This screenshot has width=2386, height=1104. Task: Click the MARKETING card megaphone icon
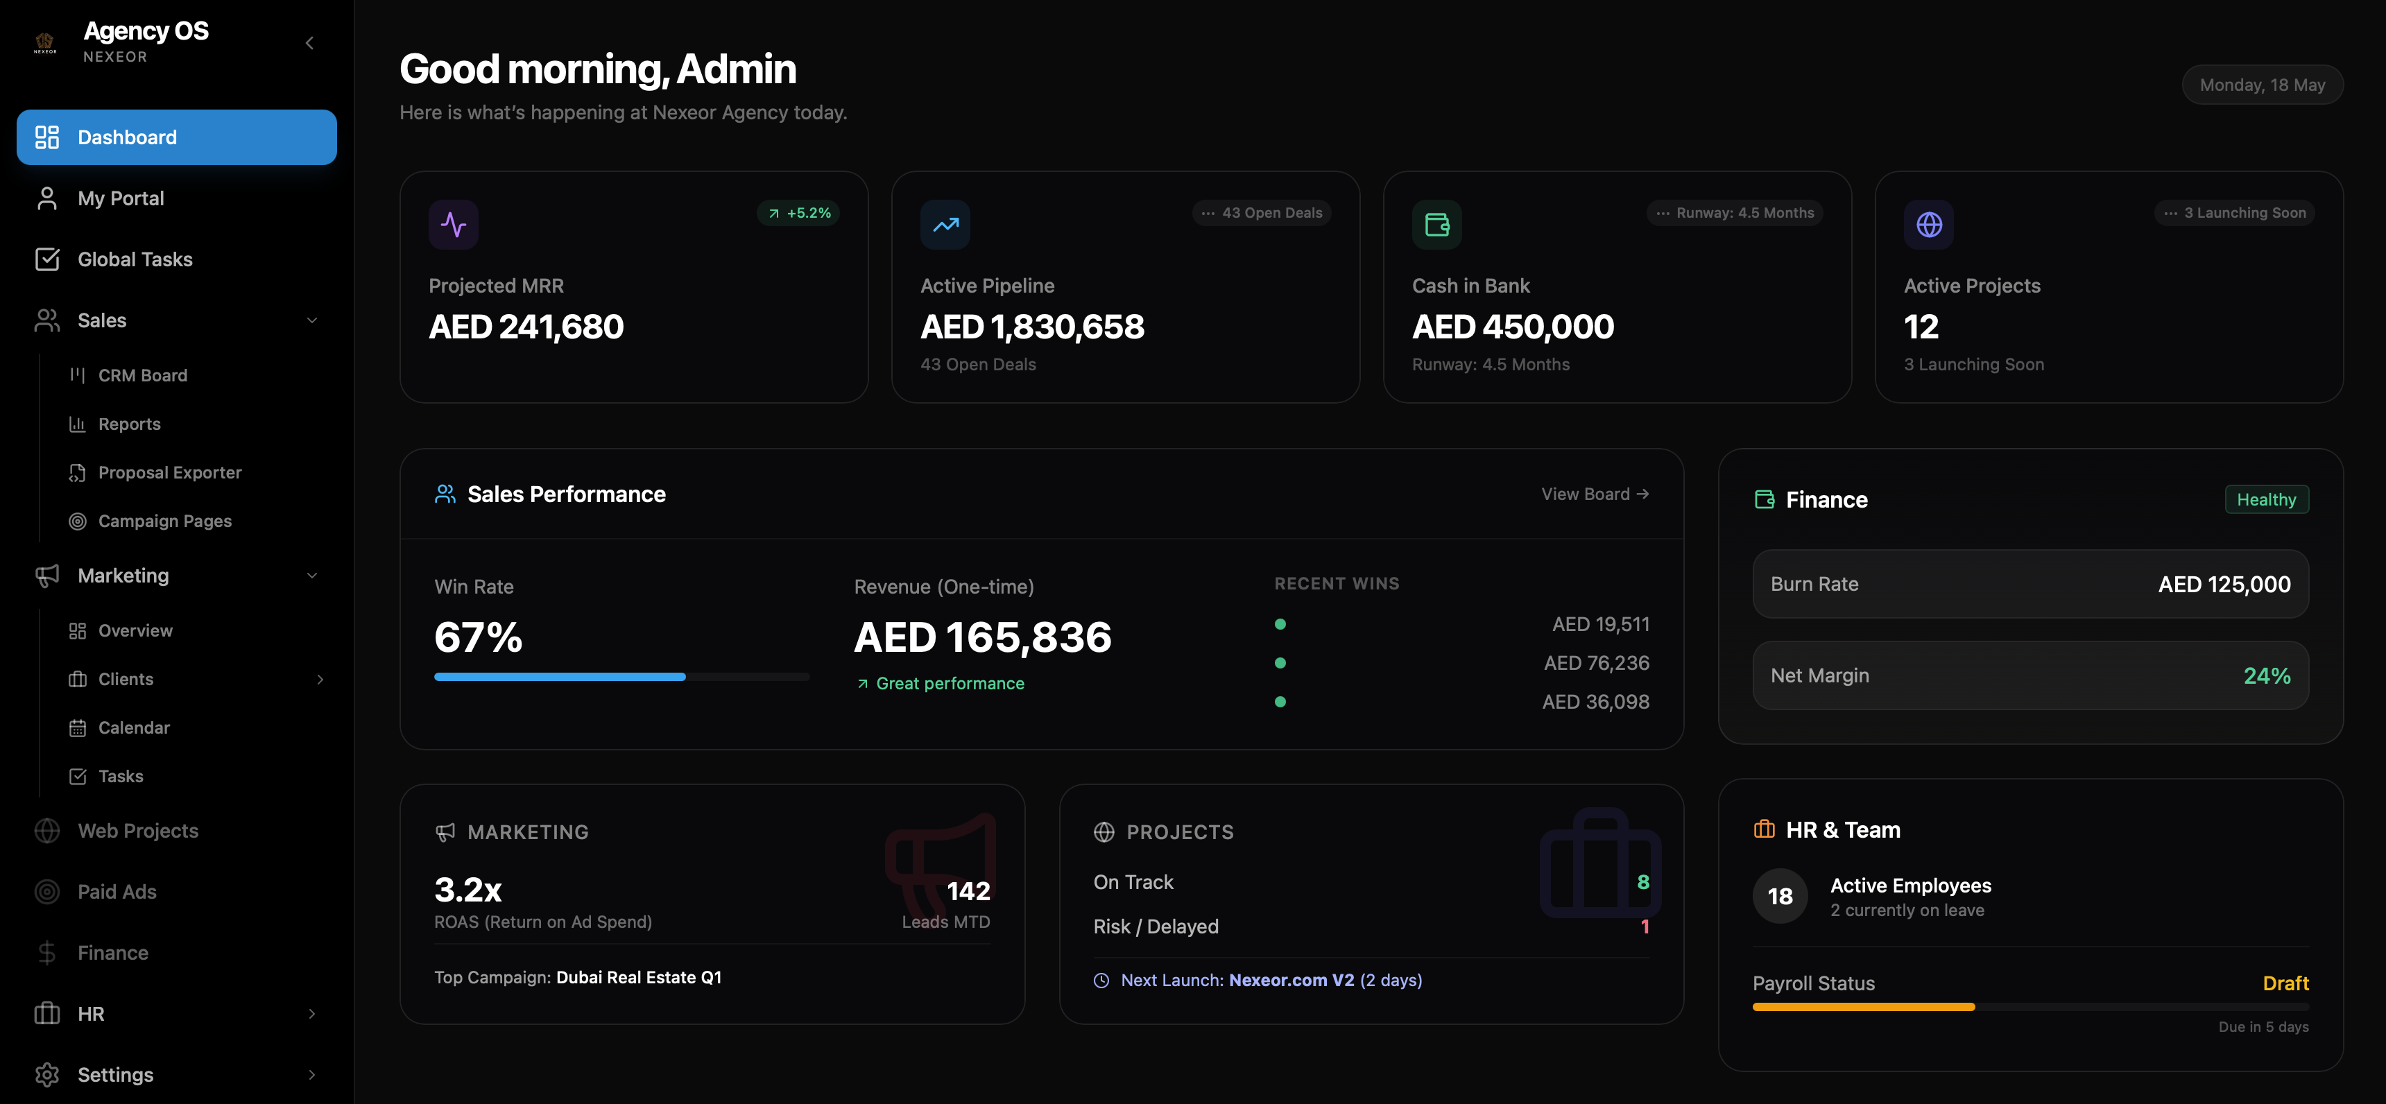445,833
